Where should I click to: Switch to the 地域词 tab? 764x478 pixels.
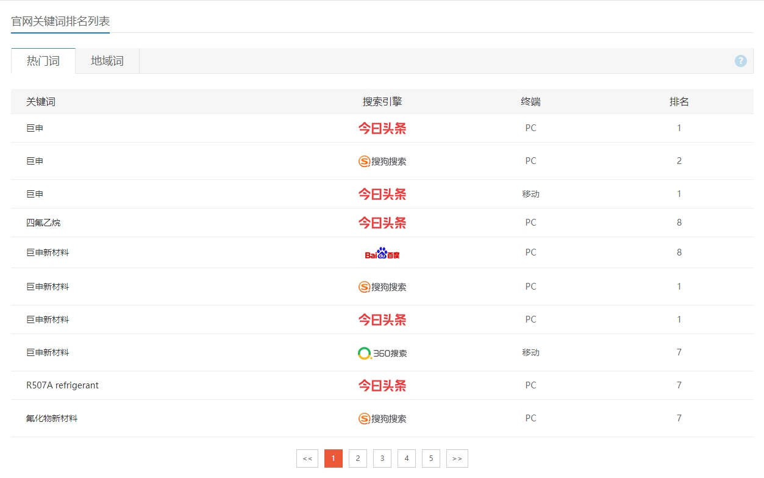(107, 61)
